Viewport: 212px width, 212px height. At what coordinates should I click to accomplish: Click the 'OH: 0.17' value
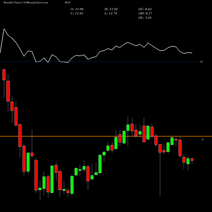tap(145, 14)
